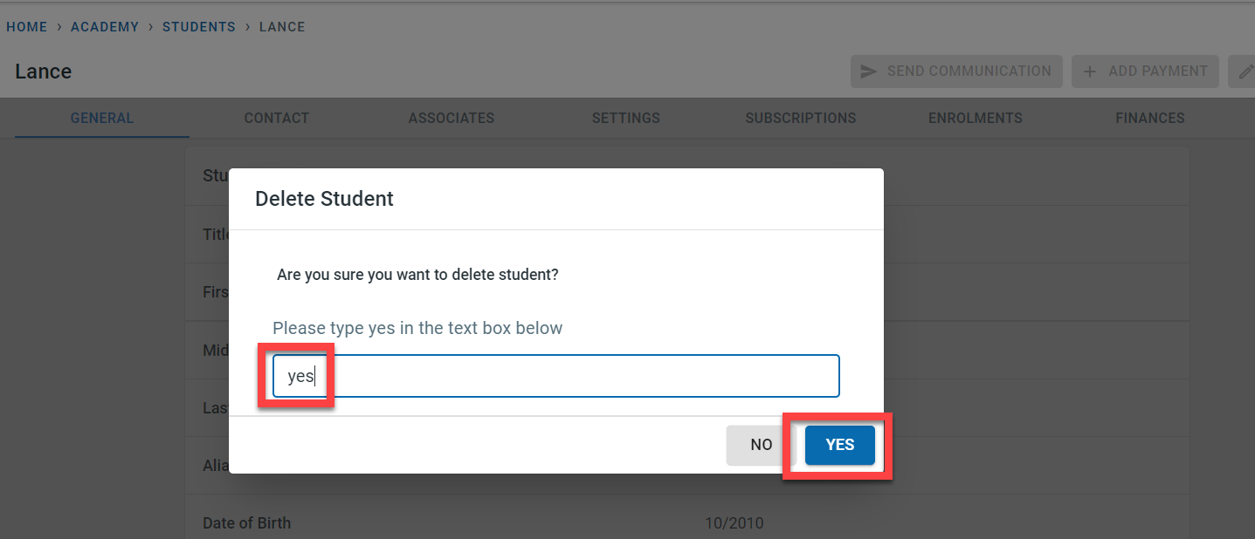The width and height of the screenshot is (1255, 539).
Task: Click the Date of Birth value 10/2010
Action: [734, 523]
